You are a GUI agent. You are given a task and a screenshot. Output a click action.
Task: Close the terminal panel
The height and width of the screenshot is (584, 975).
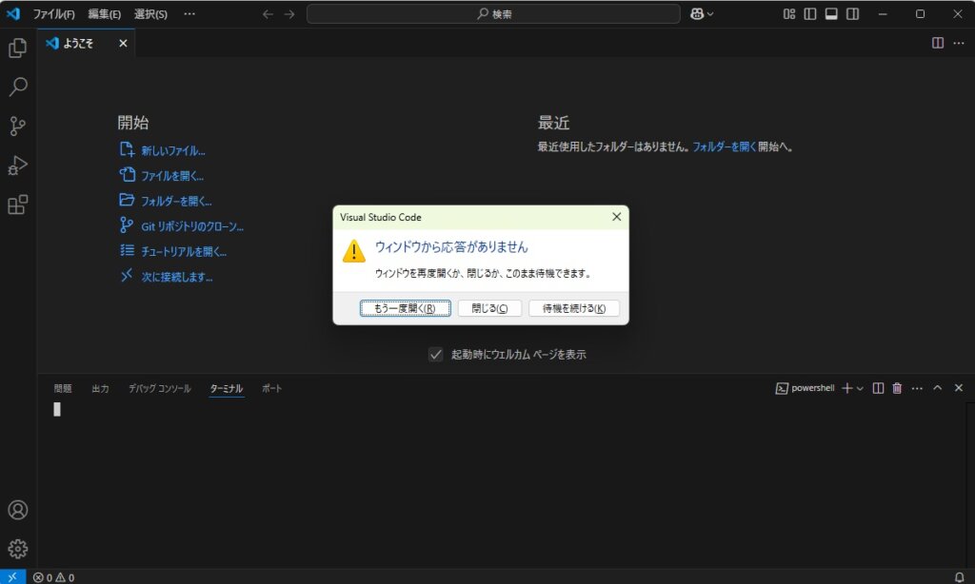click(959, 388)
